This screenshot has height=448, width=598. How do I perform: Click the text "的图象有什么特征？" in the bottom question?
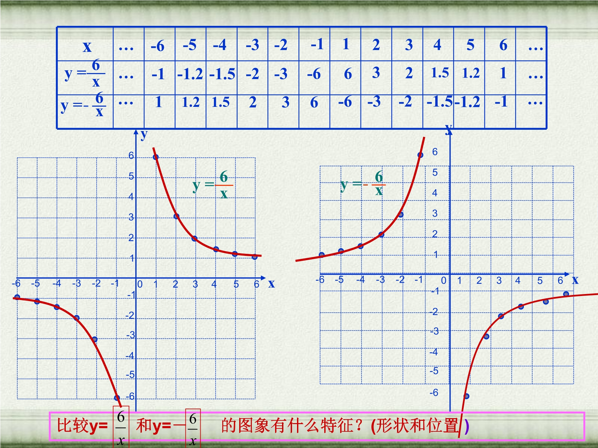click(292, 425)
